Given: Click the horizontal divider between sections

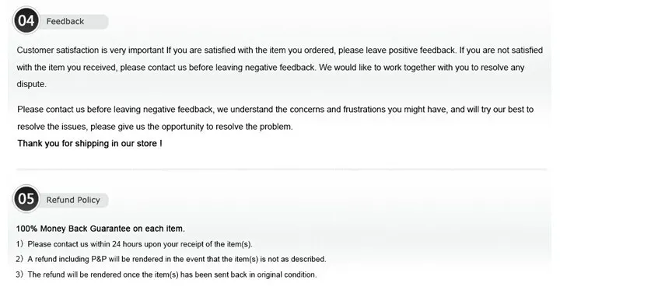Looking at the screenshot, I should 282,169.
